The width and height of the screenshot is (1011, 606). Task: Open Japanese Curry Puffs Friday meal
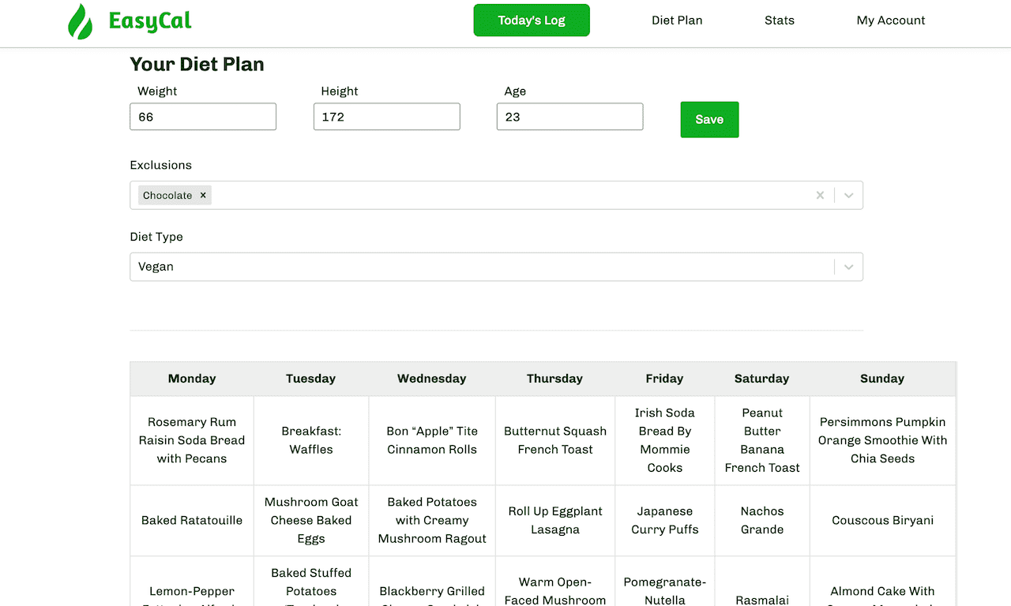click(x=665, y=521)
